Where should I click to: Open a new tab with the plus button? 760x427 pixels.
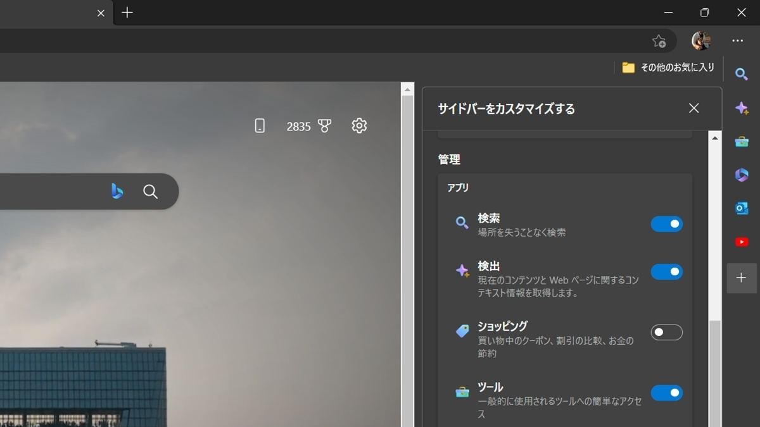click(x=127, y=13)
